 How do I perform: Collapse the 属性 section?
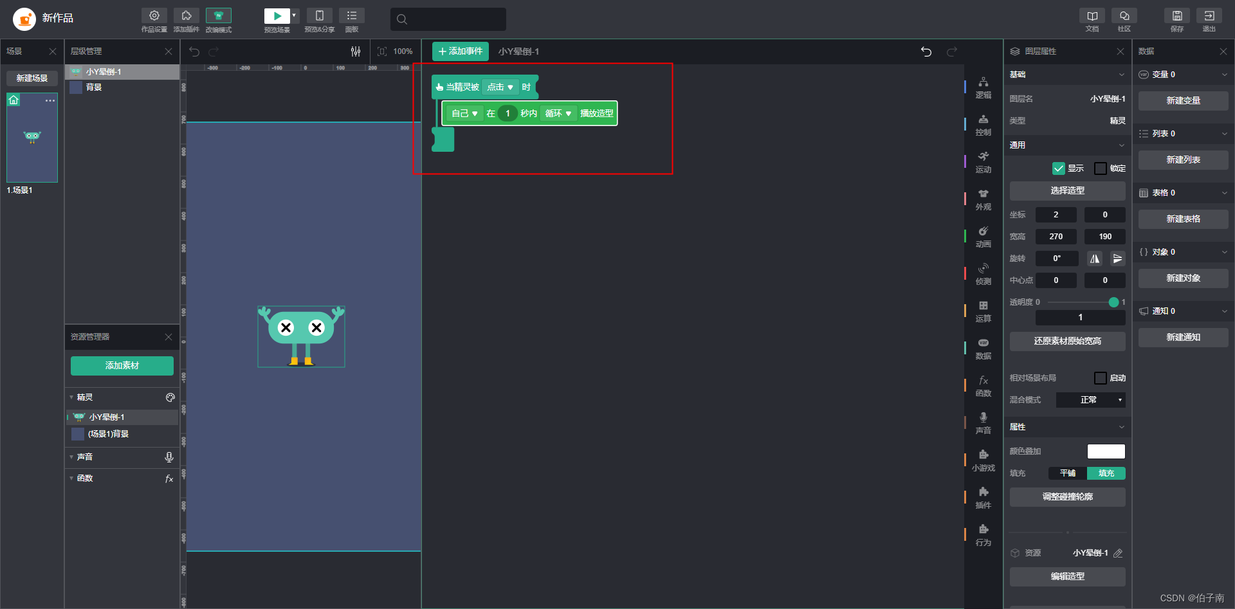(1122, 427)
